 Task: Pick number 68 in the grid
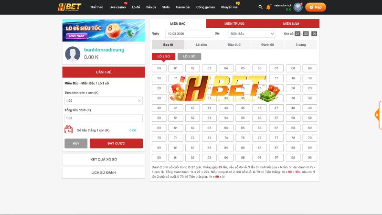293,128
